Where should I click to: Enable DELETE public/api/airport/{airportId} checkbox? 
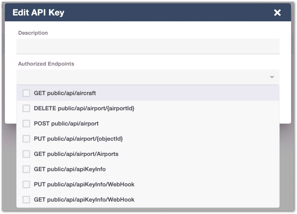click(26, 108)
